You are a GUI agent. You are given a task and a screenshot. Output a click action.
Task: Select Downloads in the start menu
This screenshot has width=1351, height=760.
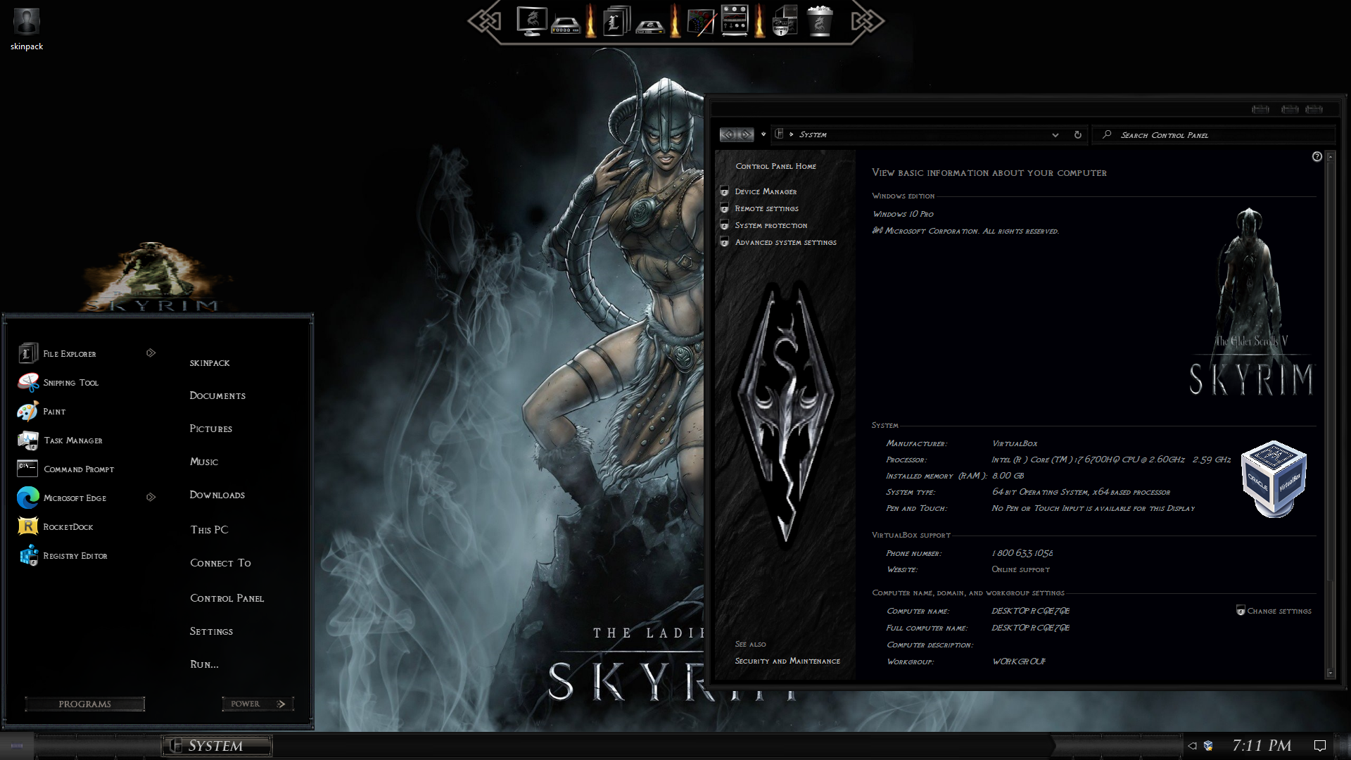[x=217, y=495]
